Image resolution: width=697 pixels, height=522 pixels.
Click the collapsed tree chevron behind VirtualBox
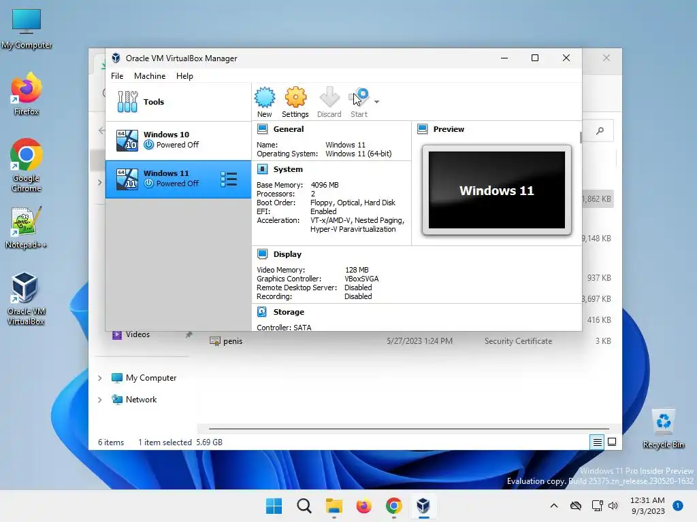coord(100,182)
